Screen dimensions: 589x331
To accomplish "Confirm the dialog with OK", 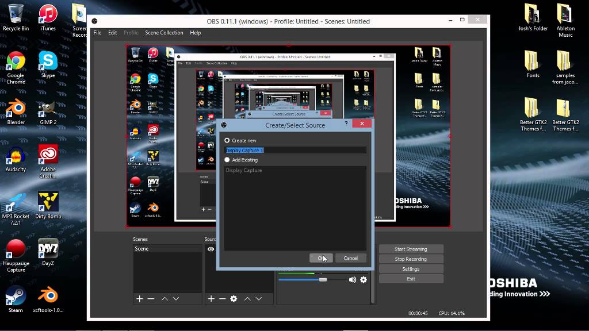I will tap(321, 258).
